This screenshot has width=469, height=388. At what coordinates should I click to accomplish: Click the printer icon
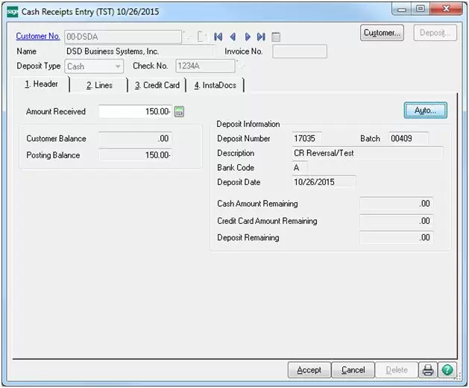coord(428,370)
